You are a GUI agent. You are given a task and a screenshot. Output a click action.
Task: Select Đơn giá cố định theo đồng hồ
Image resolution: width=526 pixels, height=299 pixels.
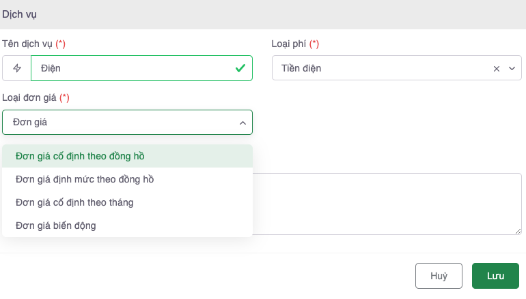coord(80,156)
